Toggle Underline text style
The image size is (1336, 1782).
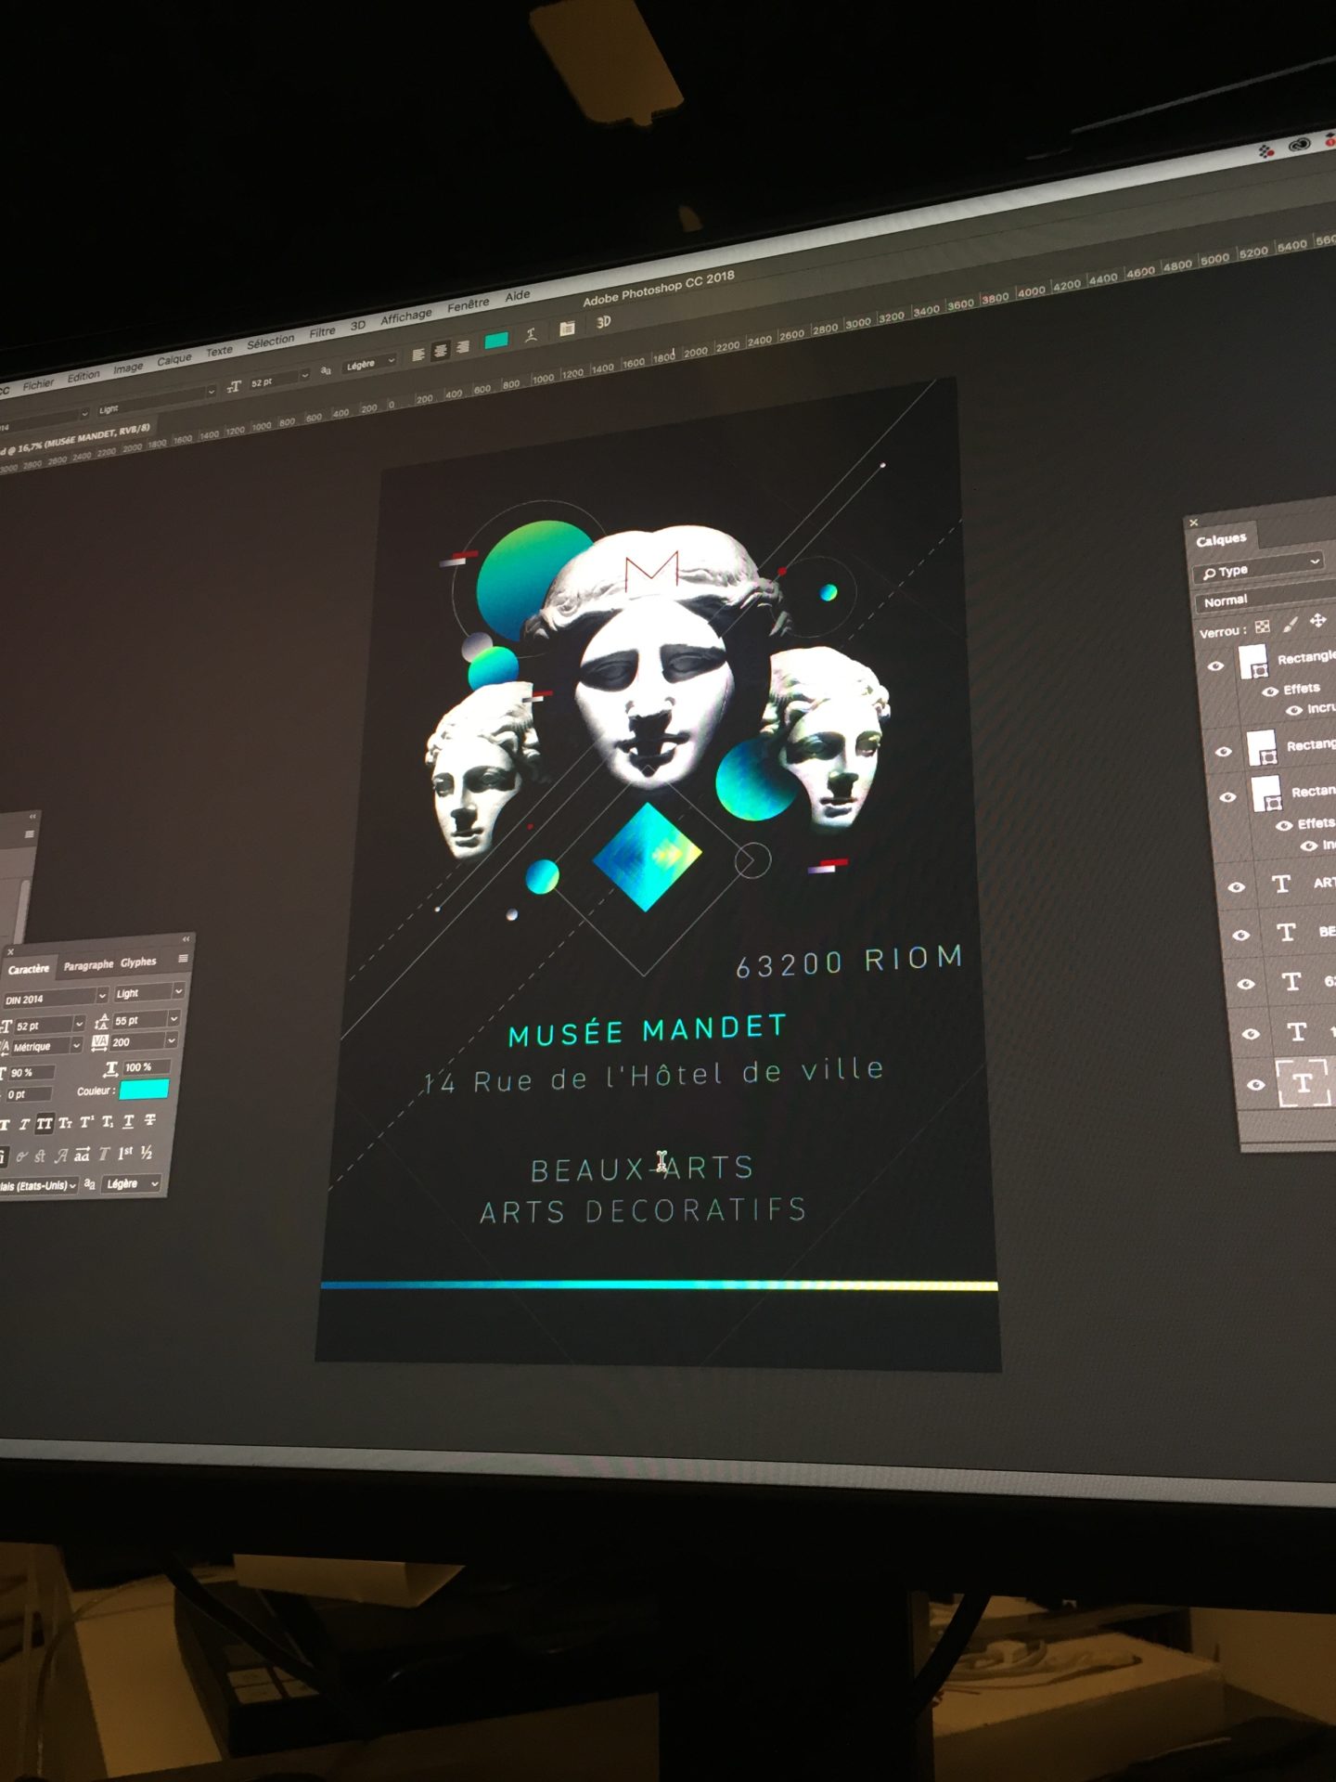pyautogui.click(x=128, y=1121)
